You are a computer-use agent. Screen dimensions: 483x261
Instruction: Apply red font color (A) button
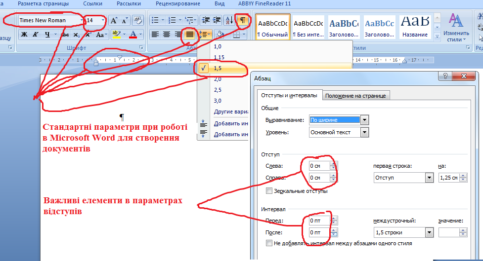(133, 35)
